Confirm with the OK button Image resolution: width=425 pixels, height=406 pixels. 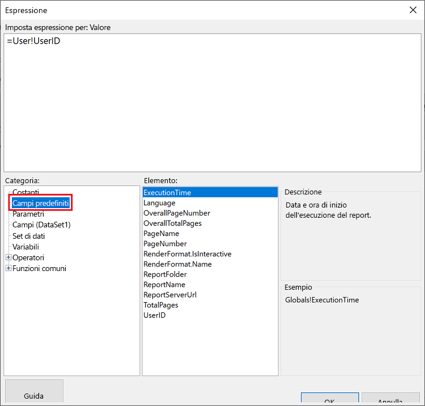pos(330,398)
